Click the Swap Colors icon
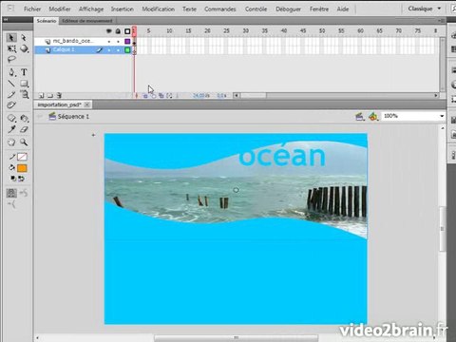 (x=21, y=179)
